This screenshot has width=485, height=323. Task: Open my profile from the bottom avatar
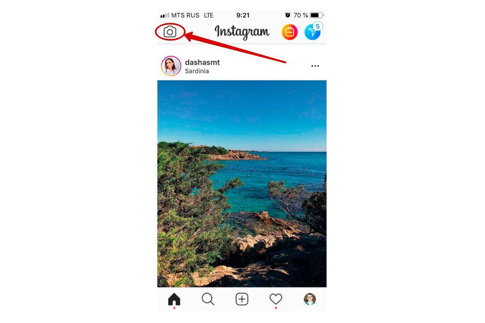click(310, 299)
